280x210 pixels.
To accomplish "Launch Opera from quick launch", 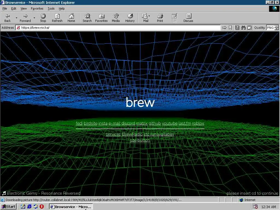I will (42, 207).
